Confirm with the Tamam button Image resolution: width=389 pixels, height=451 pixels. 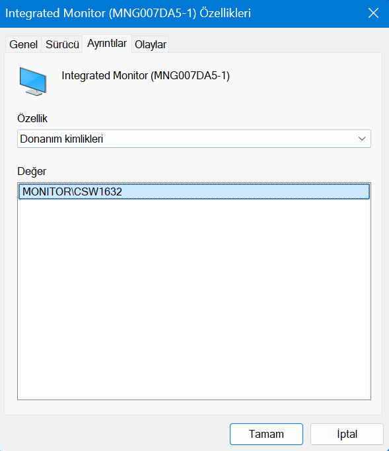click(x=266, y=434)
